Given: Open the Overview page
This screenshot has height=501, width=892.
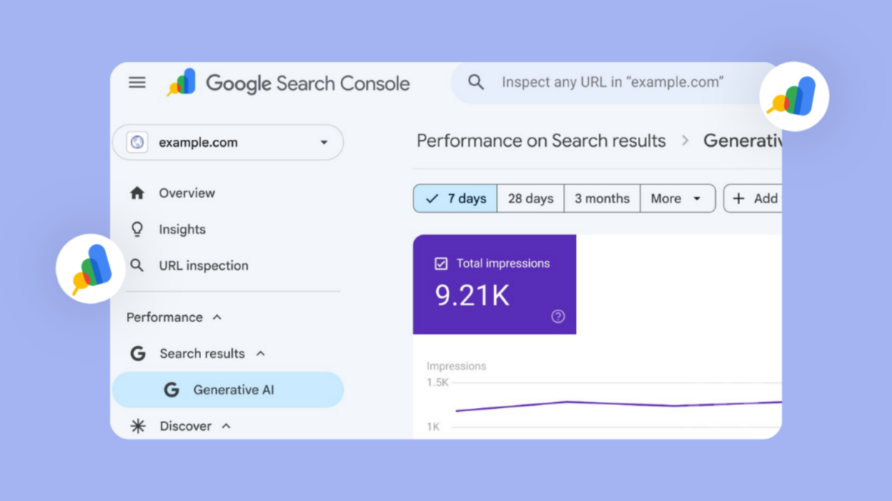Looking at the screenshot, I should 187,193.
